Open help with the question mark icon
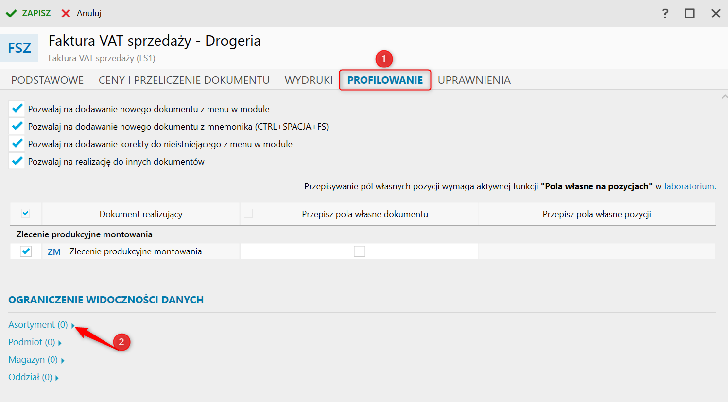 coord(665,13)
